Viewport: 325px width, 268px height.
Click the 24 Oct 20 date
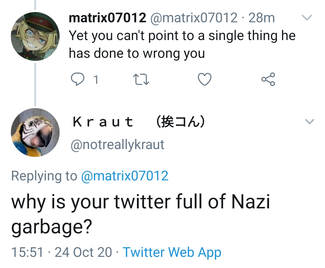pos(83,252)
